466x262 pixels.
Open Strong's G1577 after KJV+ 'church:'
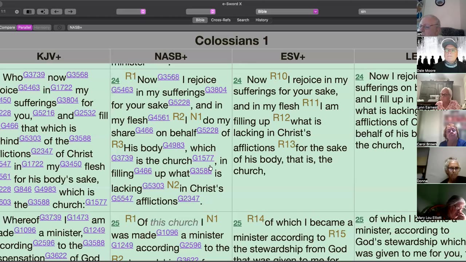[96, 202]
